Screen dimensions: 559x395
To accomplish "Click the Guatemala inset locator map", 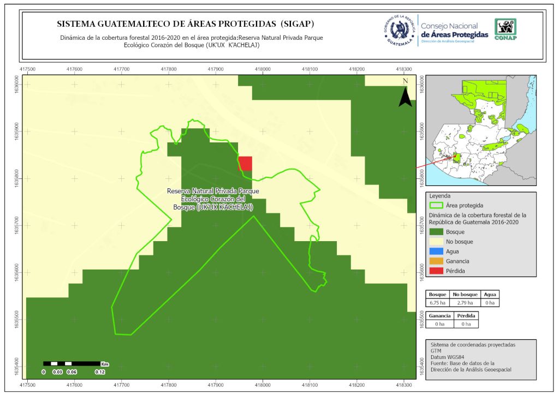I will point(480,128).
